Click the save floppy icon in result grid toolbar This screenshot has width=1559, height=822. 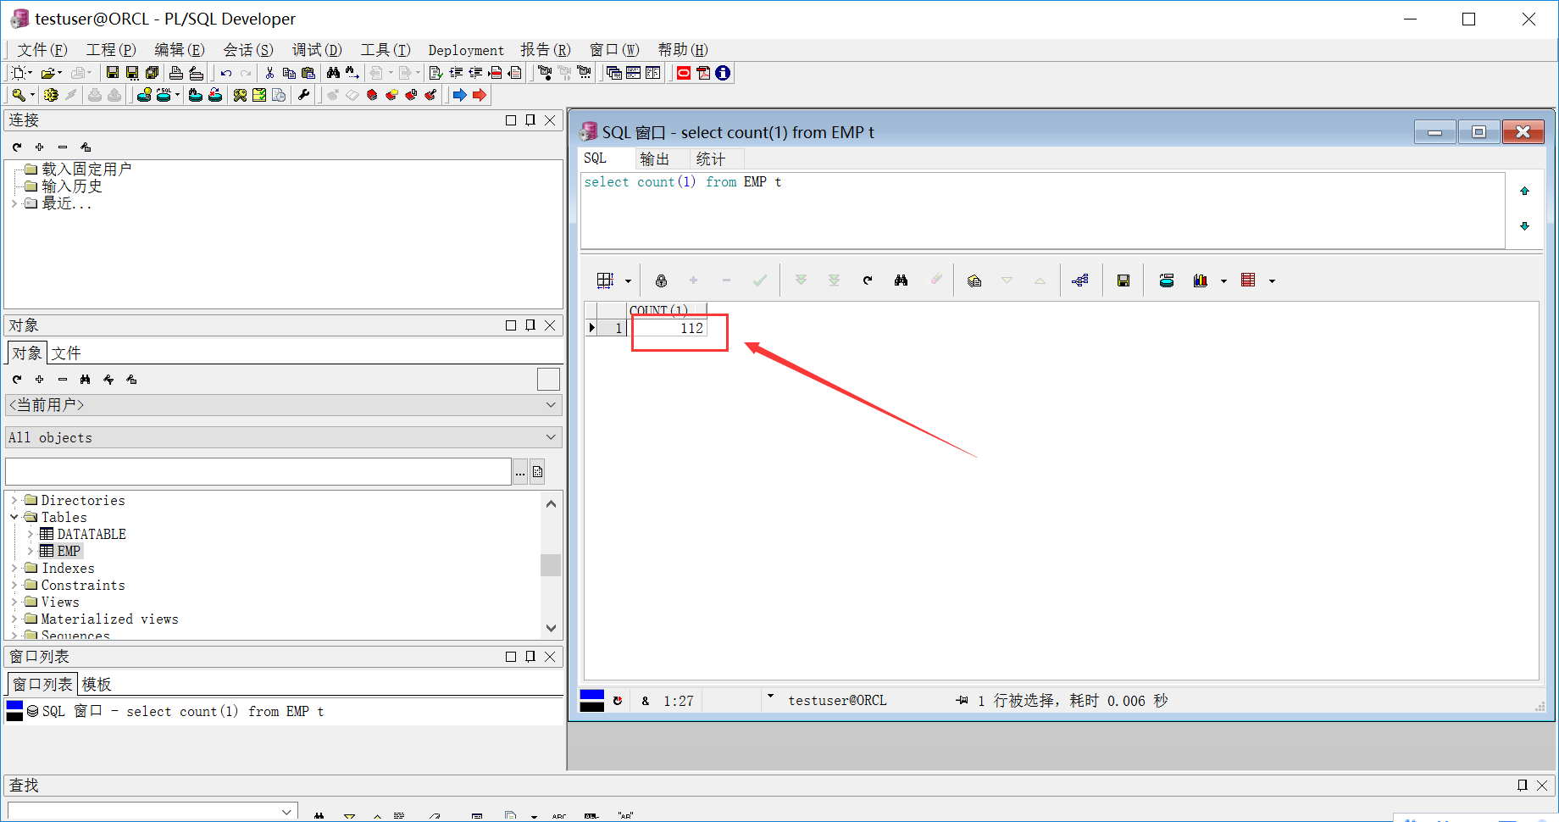click(1123, 280)
